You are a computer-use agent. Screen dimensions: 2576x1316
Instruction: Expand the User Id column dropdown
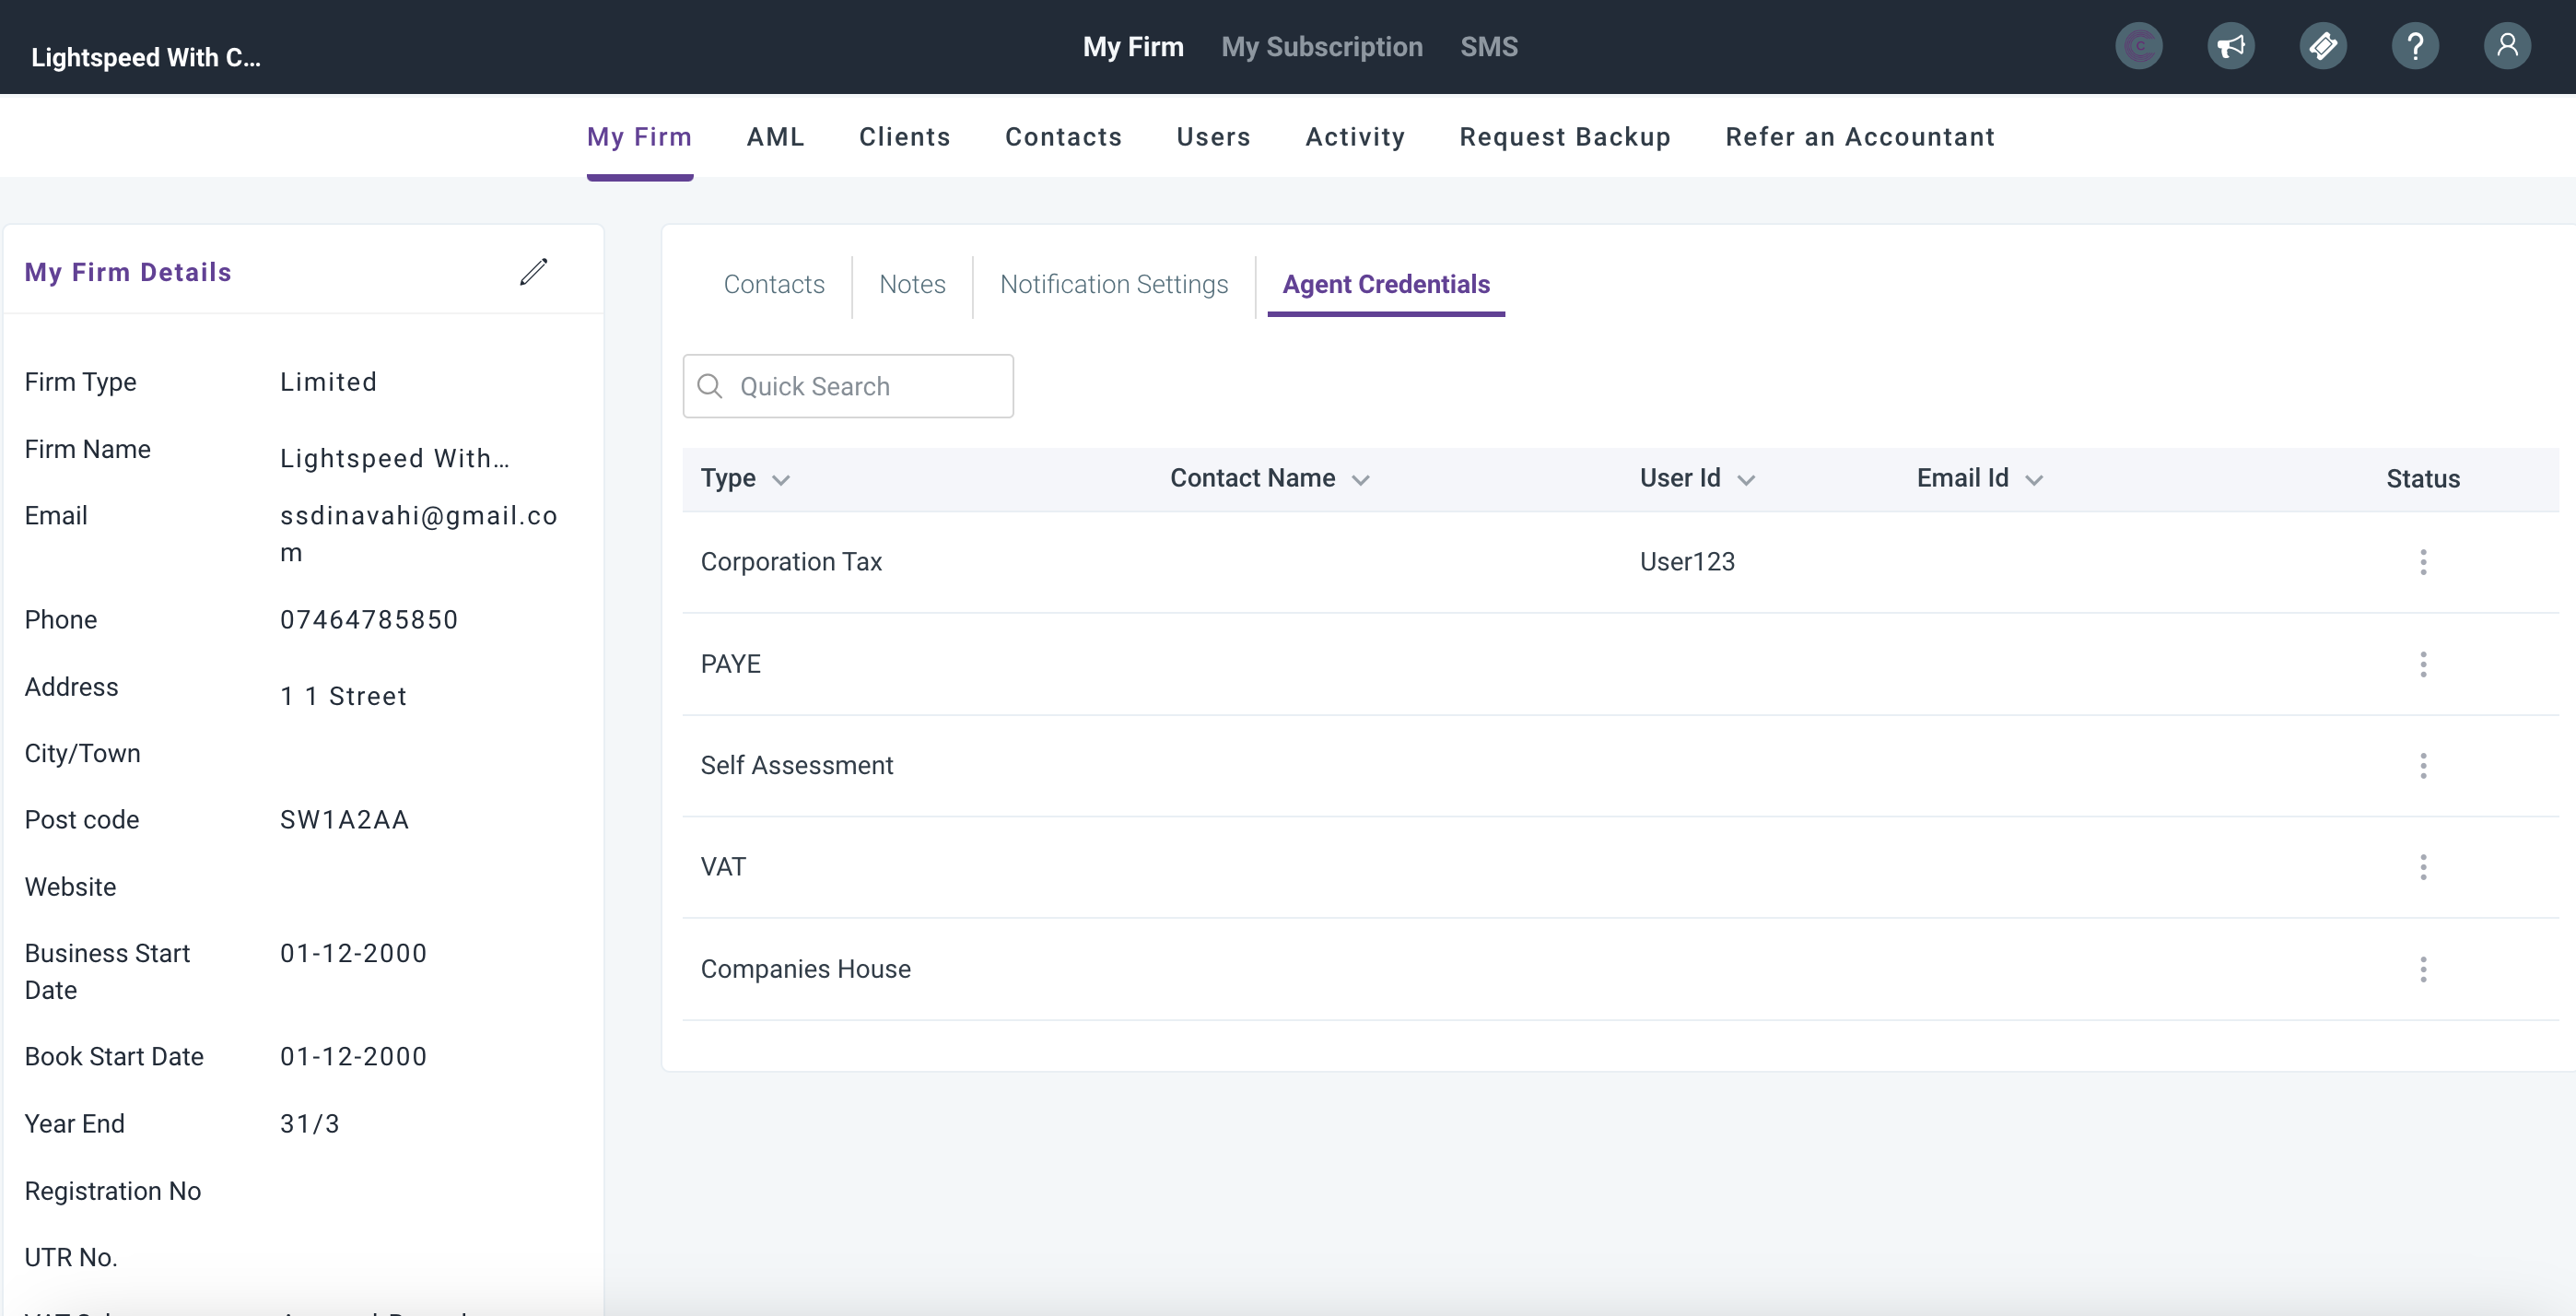(1746, 480)
